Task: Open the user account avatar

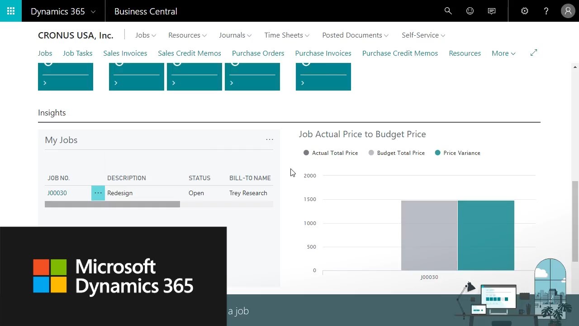Action: (x=568, y=11)
